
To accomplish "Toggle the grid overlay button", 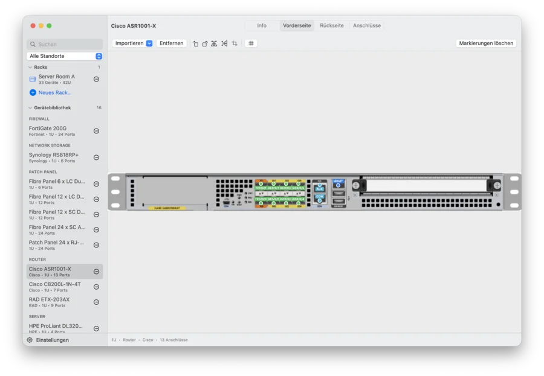I will point(251,43).
